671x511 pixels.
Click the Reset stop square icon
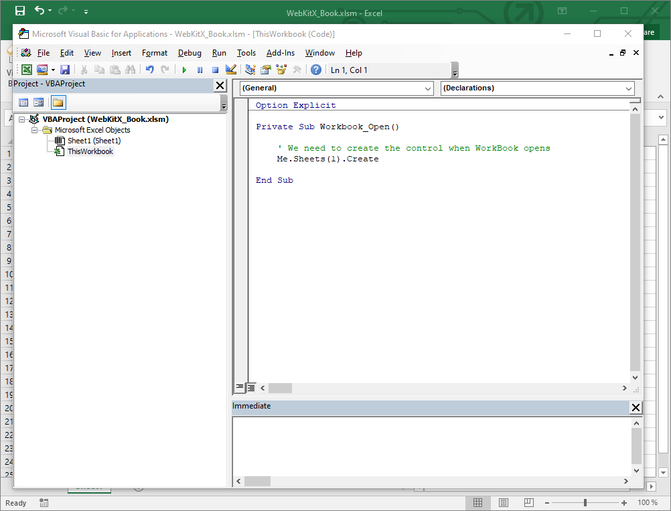[x=215, y=70]
